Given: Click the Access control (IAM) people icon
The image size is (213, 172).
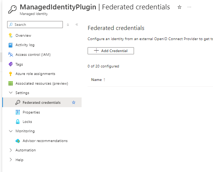Looking at the screenshot, I should 10,55.
